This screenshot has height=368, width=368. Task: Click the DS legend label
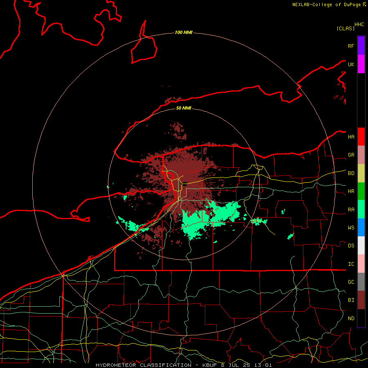tap(351, 246)
